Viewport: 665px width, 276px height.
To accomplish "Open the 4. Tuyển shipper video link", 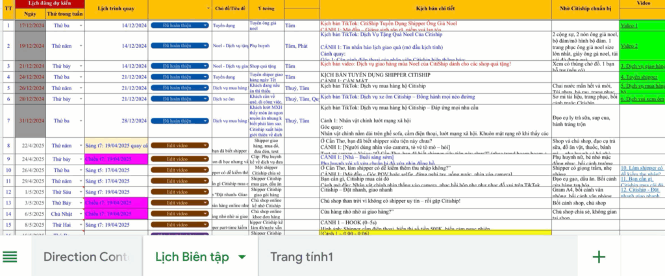I will pos(639,77).
